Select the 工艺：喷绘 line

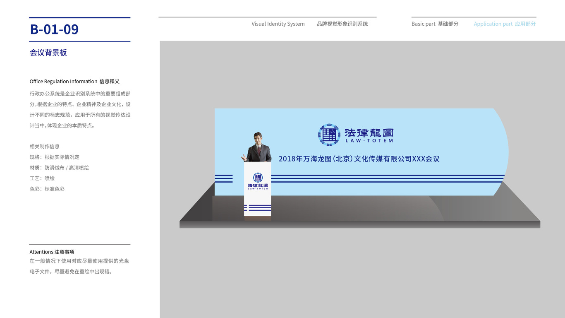point(42,178)
